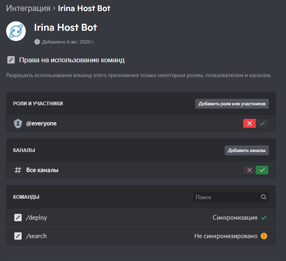Focus the Поиск commands search field
The image size is (286, 261).
[x=227, y=197]
